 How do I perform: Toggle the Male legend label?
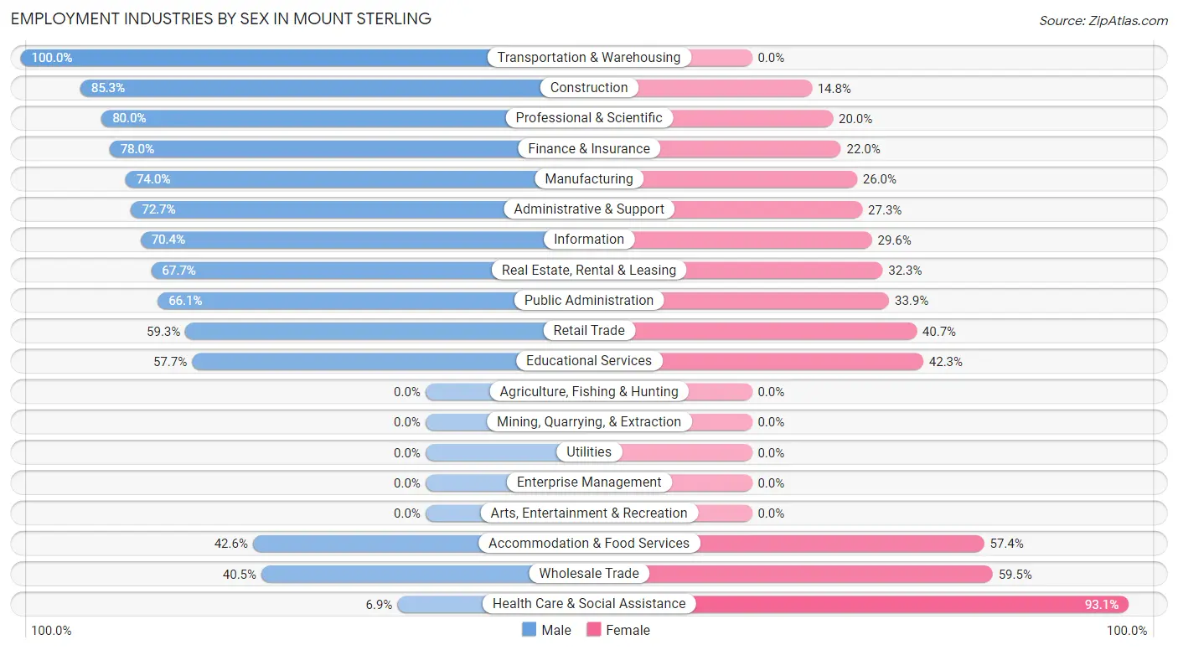coord(556,630)
